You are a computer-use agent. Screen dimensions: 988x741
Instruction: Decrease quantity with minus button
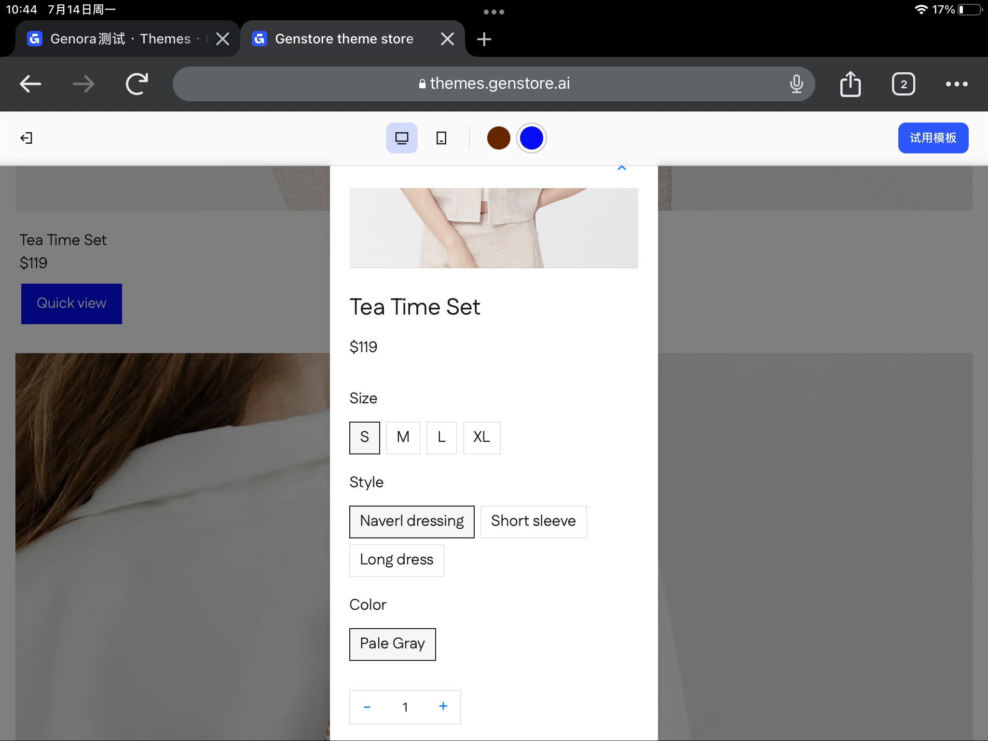tap(367, 707)
